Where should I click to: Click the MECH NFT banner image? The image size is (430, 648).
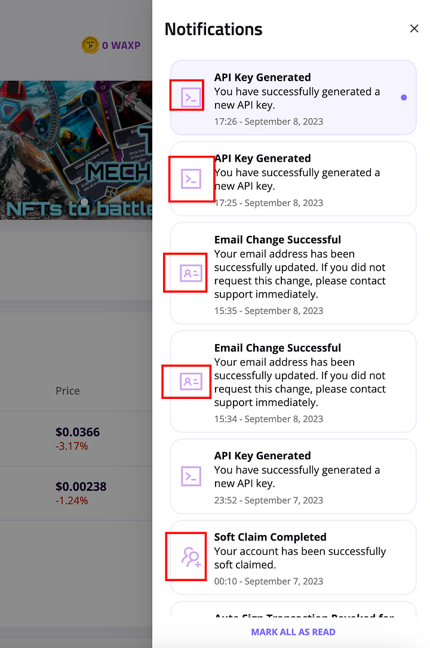pyautogui.click(x=76, y=150)
